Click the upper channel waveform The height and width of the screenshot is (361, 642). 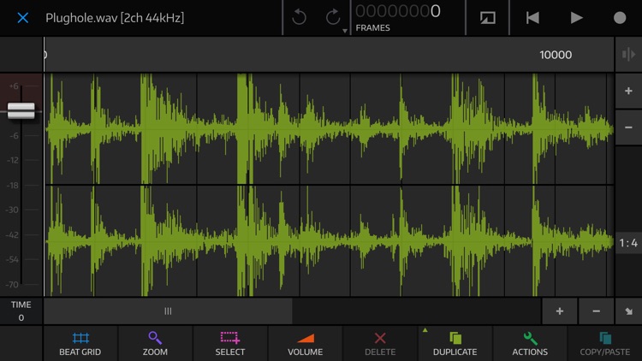point(329,128)
